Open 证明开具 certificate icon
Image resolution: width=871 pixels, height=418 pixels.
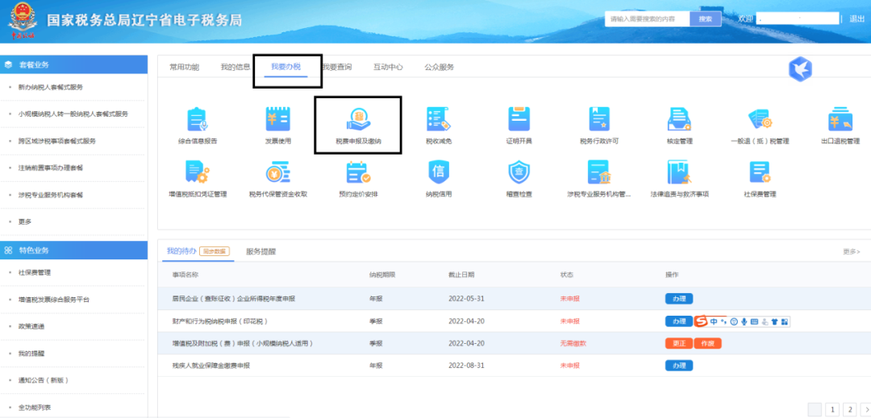coord(519,121)
